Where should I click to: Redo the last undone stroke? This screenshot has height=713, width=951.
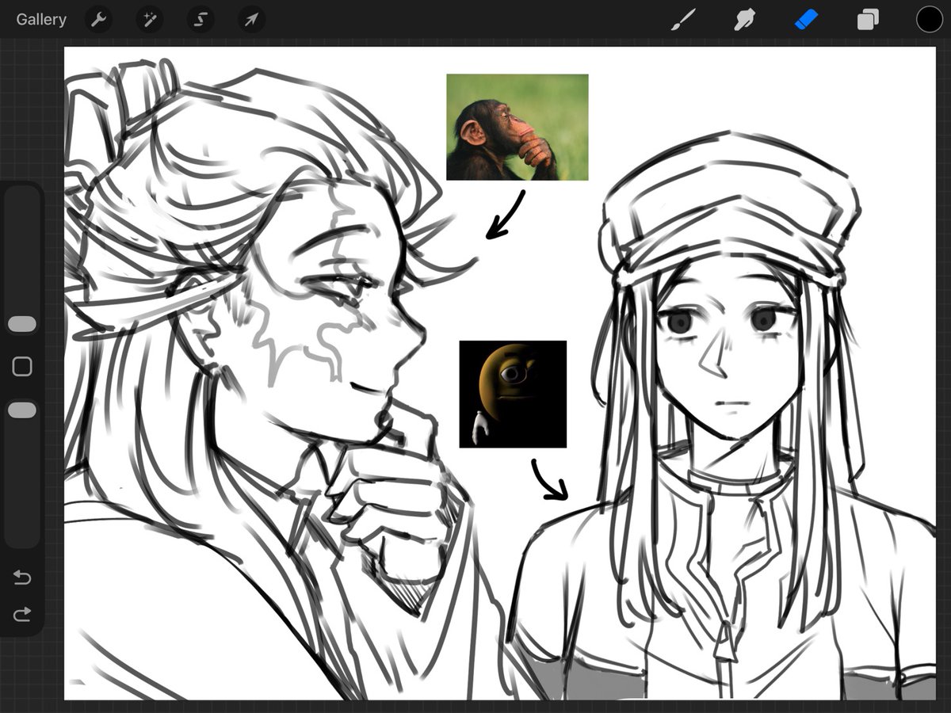[22, 614]
